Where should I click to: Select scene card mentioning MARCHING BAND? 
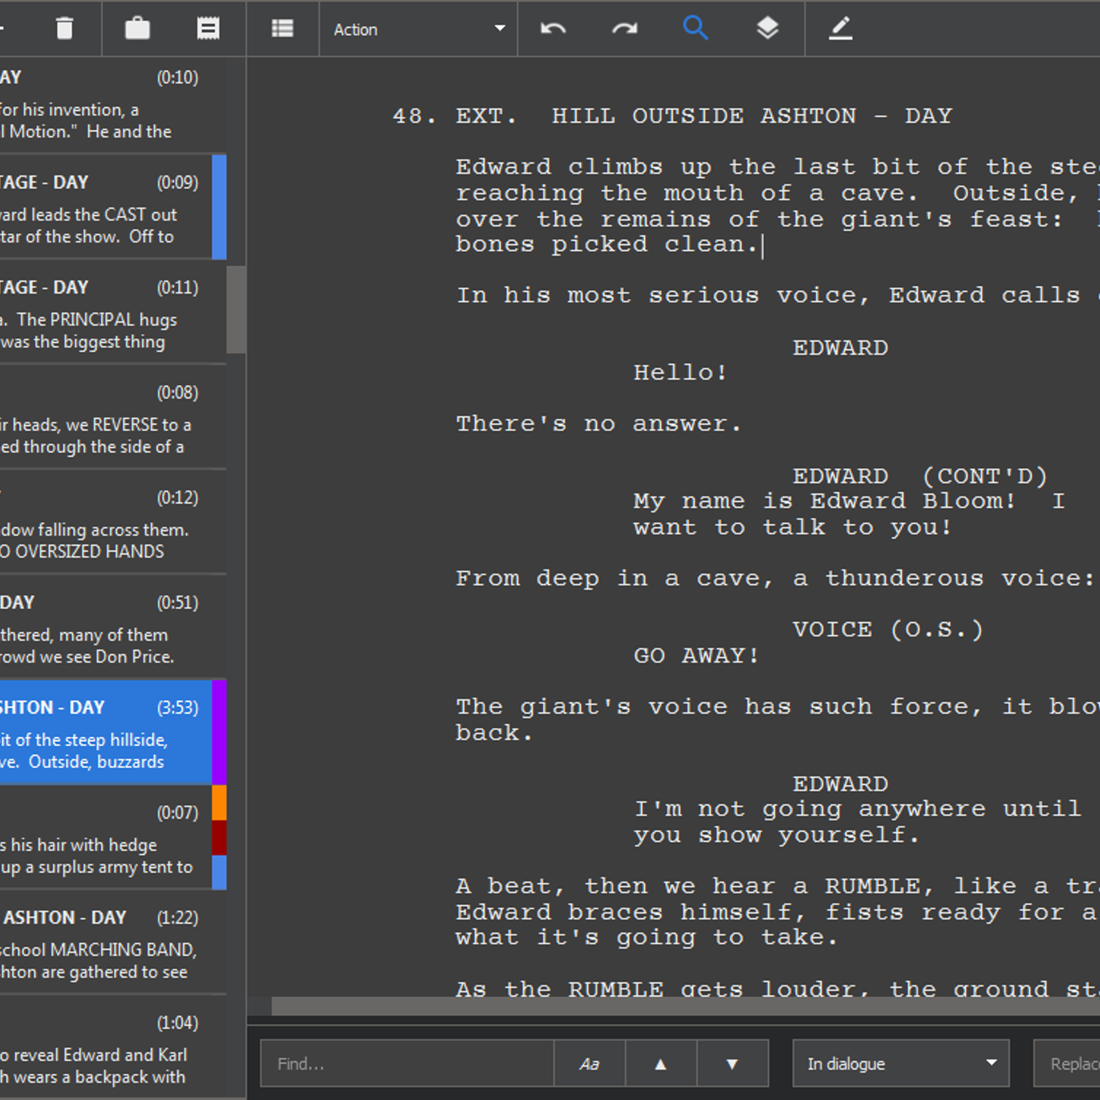point(113,943)
